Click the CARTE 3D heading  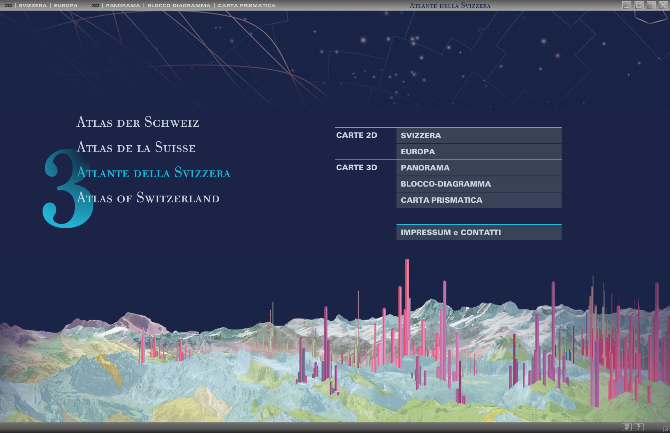[357, 167]
